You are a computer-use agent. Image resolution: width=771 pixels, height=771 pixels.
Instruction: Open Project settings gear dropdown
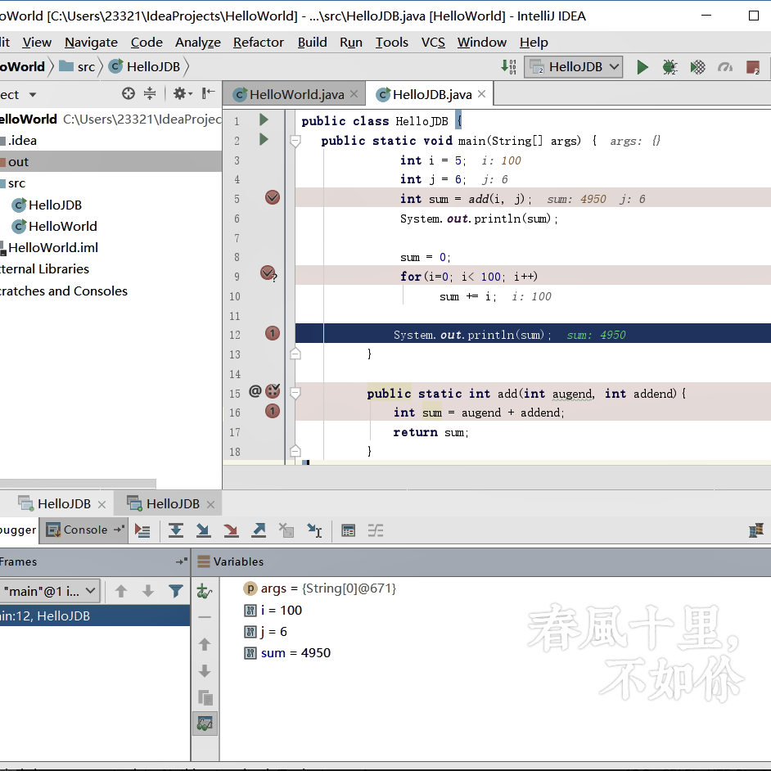point(183,93)
